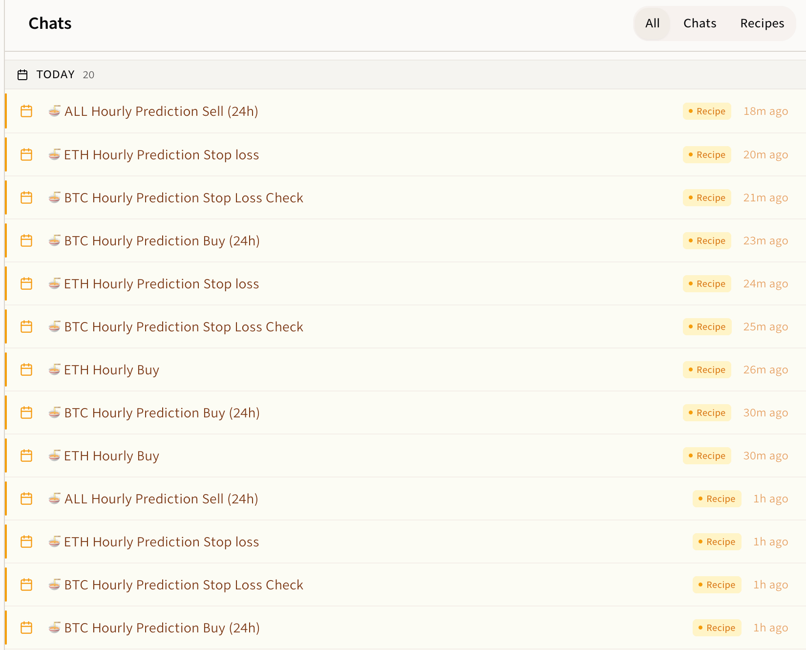Viewport: 806px width, 650px height.
Task: Switch to the All filter tab
Action: 652,23
